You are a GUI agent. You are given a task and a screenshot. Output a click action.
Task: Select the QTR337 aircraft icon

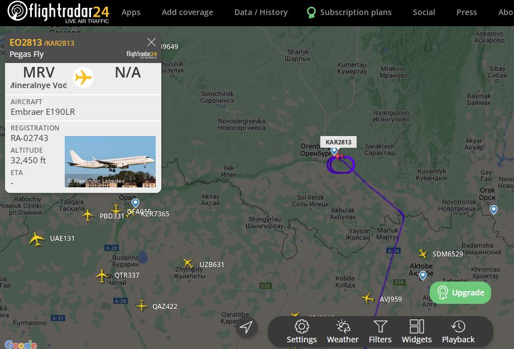pos(102,275)
